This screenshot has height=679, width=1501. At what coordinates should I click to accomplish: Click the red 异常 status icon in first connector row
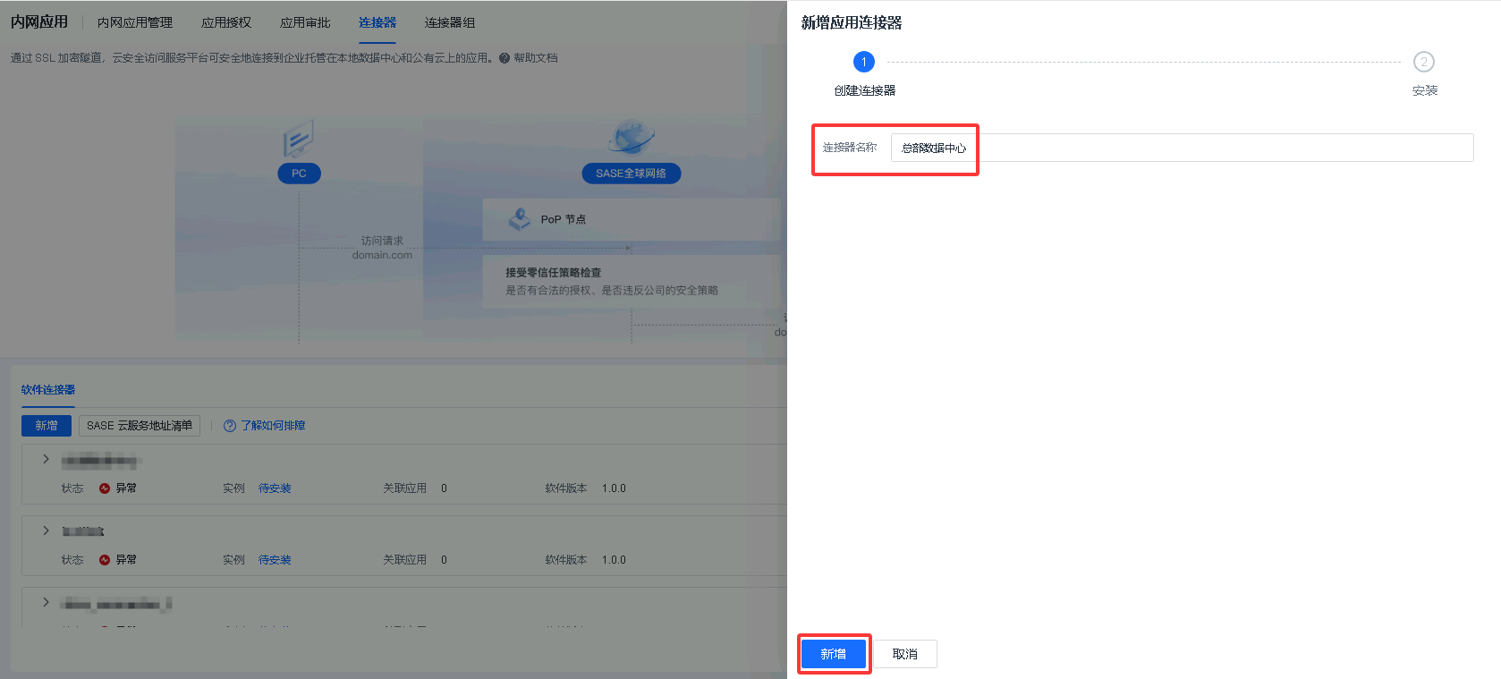pyautogui.click(x=105, y=488)
